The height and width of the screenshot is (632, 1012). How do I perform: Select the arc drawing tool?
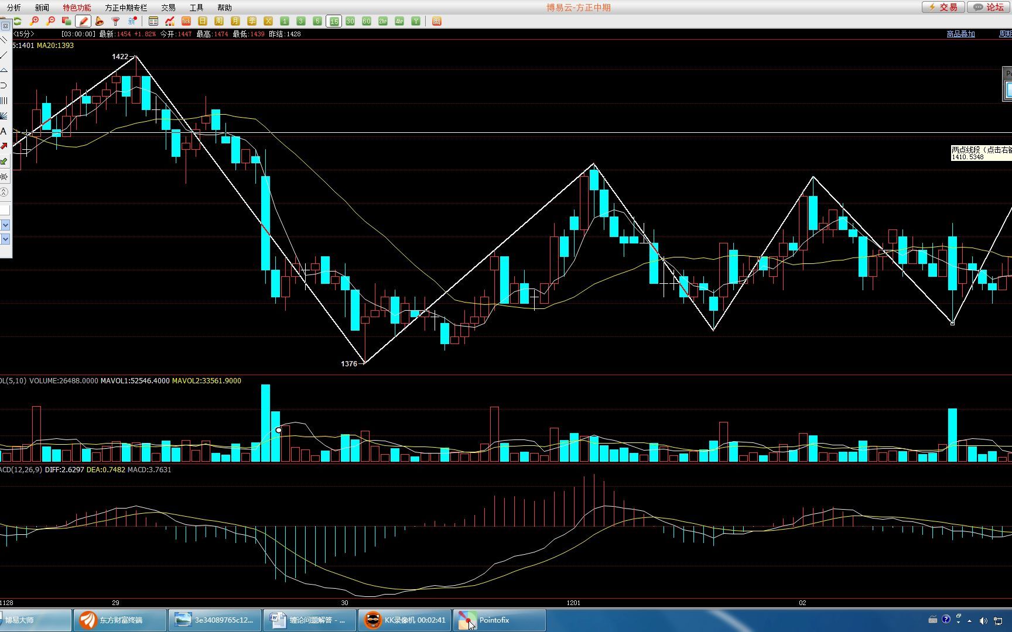pyautogui.click(x=4, y=85)
